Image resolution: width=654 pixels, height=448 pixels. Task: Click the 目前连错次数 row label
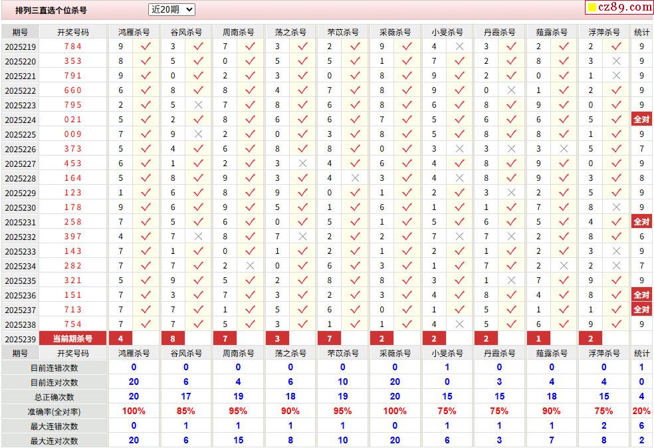54,368
